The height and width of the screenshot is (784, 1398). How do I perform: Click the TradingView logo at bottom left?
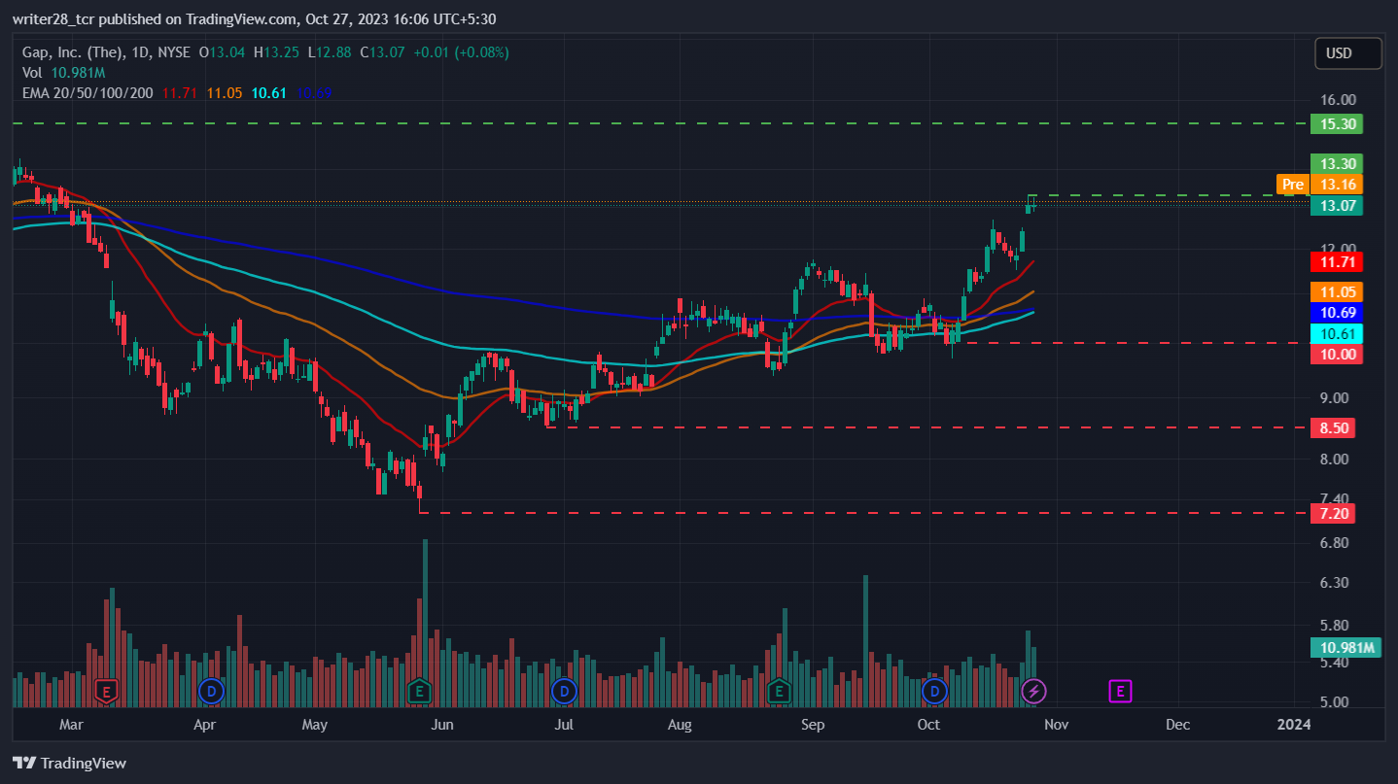pos(69,763)
